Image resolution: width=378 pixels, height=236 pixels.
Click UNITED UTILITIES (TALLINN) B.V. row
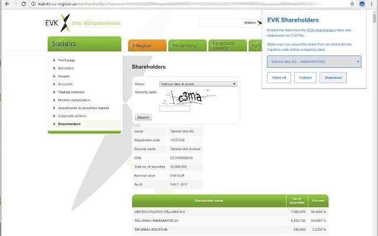click(x=230, y=212)
